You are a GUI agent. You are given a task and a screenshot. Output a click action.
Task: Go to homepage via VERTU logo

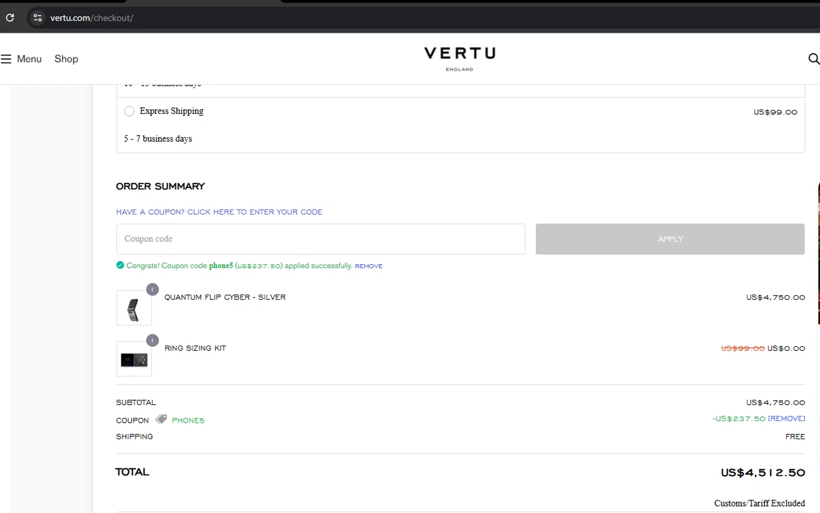[x=460, y=59]
